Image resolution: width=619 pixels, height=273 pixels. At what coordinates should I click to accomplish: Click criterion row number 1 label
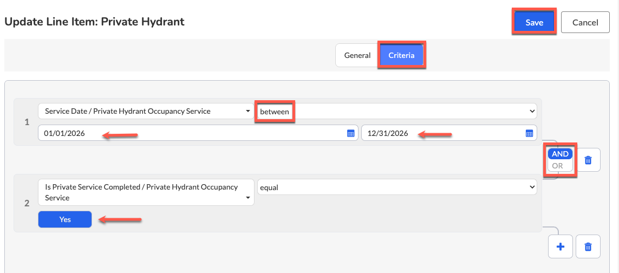tap(27, 122)
